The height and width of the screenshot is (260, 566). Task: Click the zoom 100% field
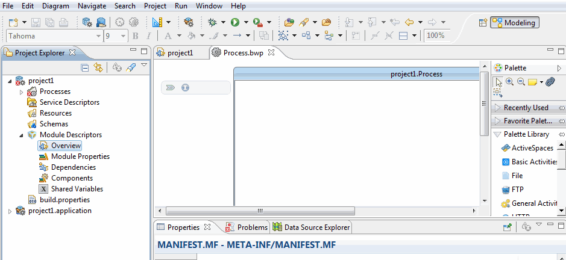click(x=436, y=36)
